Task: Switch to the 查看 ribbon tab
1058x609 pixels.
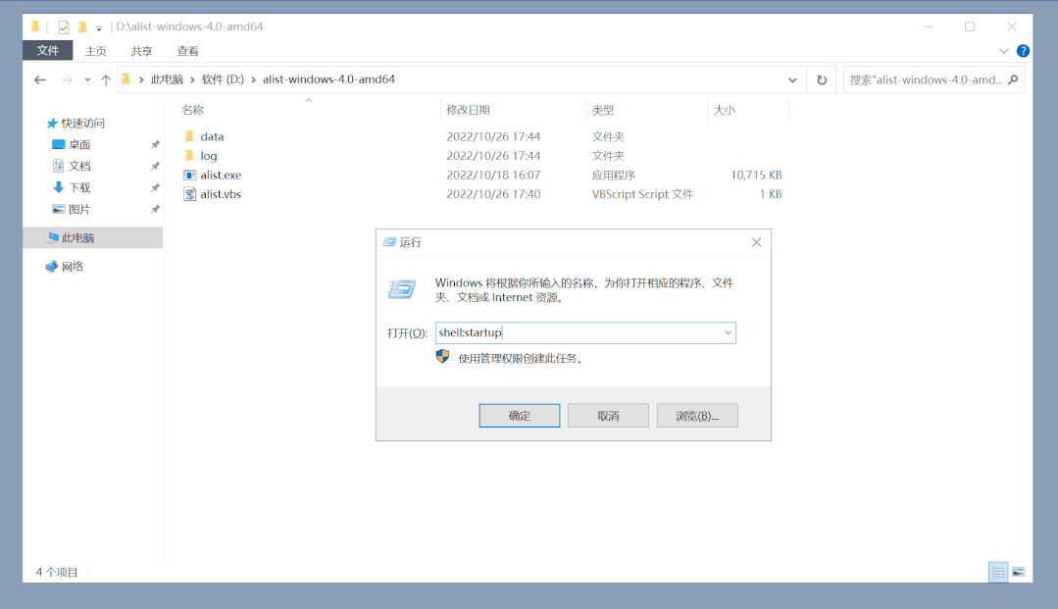Action: pos(187,51)
